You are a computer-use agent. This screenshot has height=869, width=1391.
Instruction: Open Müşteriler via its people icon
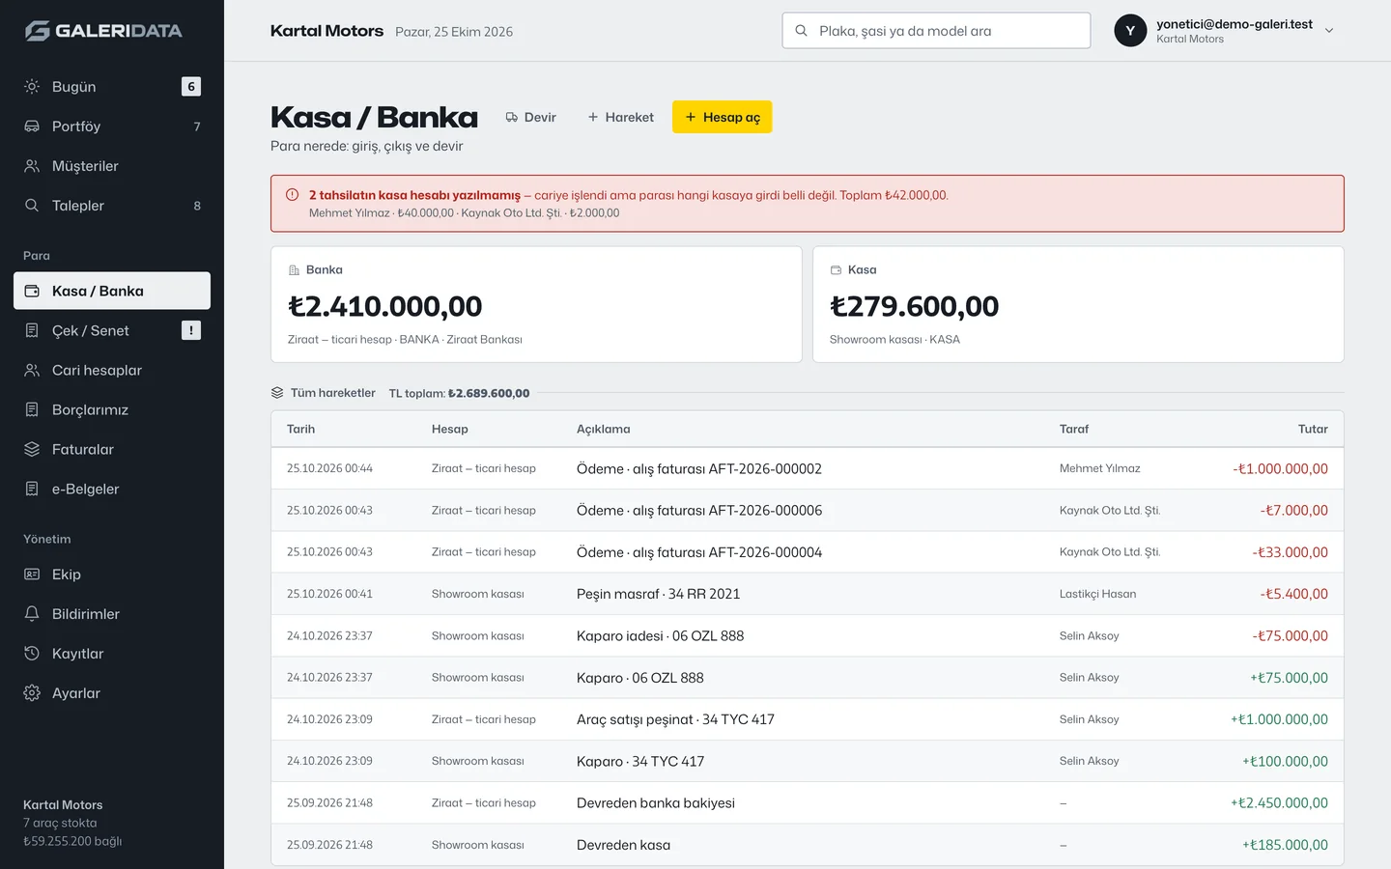pyautogui.click(x=32, y=165)
